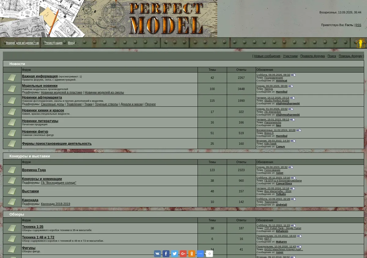
Task: View user profile vitalymozharowski in Новинки афтермаркета
Action: coord(288,103)
